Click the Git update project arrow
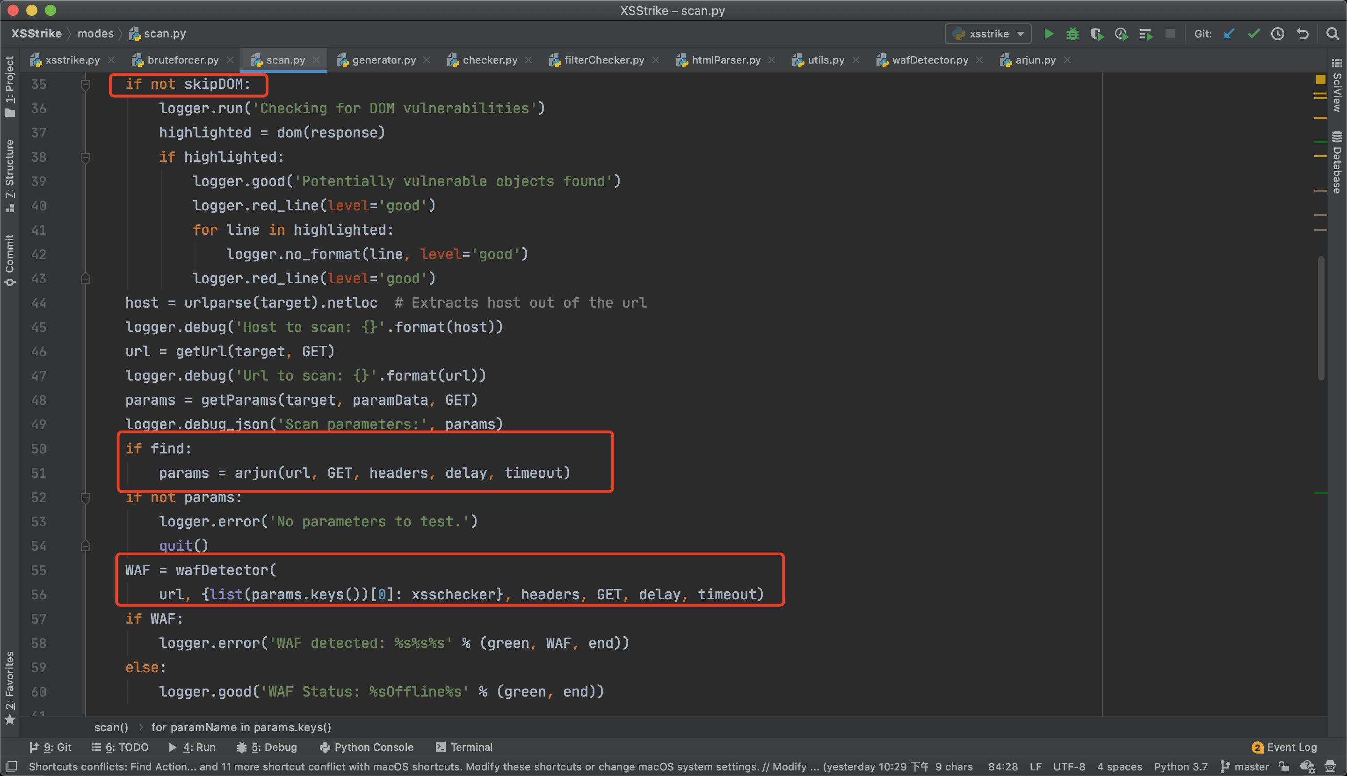The height and width of the screenshot is (776, 1347). [1229, 34]
